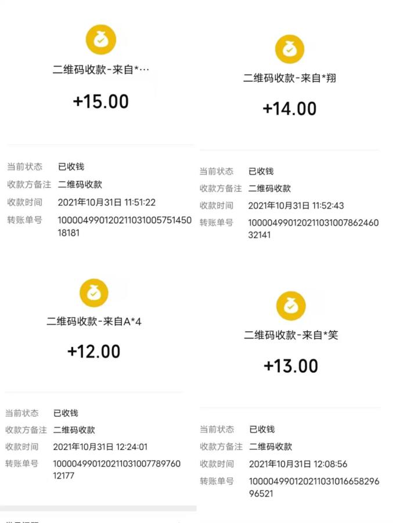The width and height of the screenshot is (393, 523).
Task: Tap the transfer number ending in 18181
Action: click(x=124, y=226)
